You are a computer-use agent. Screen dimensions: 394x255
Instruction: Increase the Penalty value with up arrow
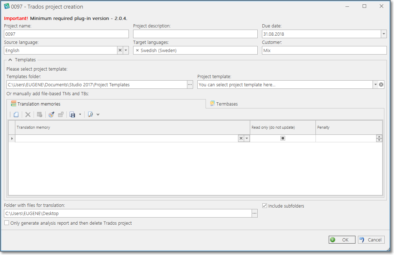point(379,137)
